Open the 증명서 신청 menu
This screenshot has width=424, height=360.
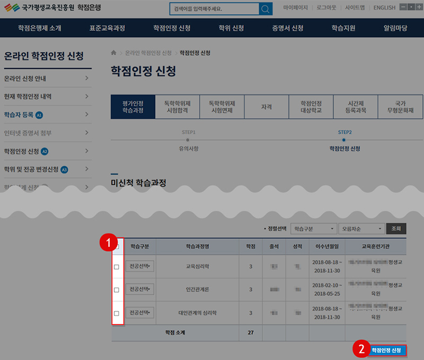[287, 28]
